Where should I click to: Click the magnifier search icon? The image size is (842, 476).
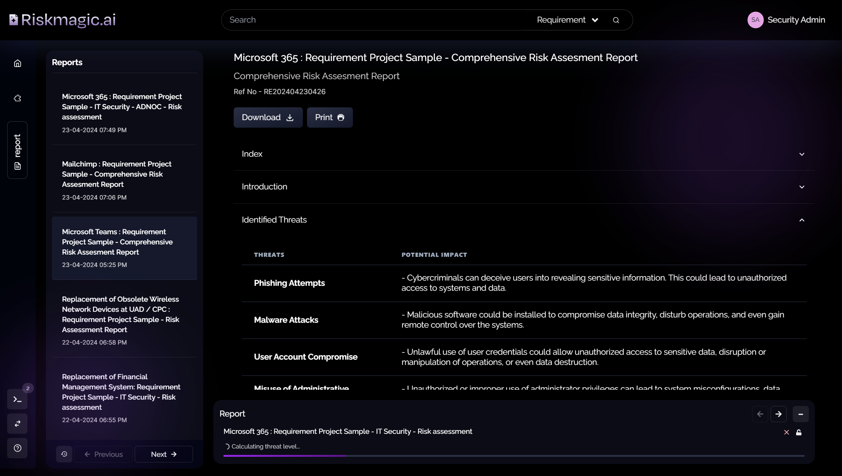click(x=616, y=20)
